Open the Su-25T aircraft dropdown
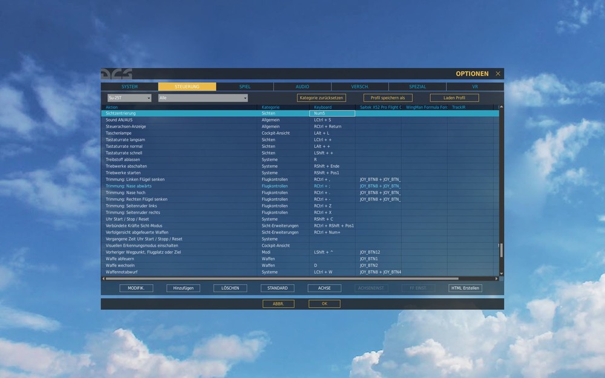Viewport: 605px width, 378px height. [129, 98]
